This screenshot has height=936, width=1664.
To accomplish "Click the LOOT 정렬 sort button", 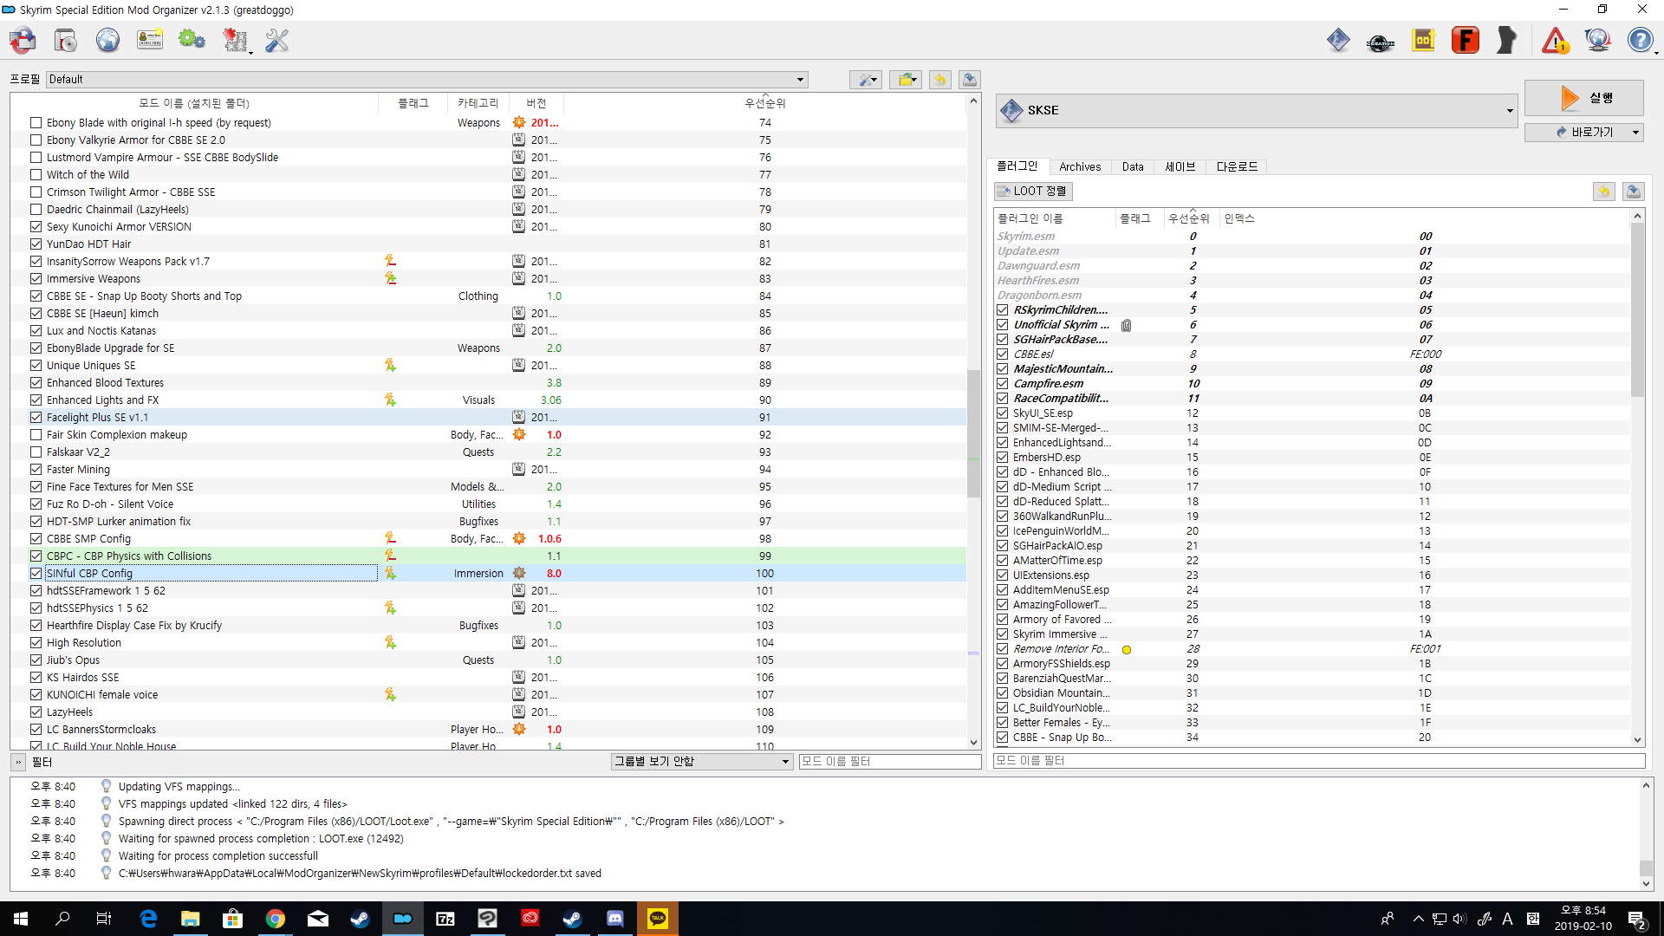I will tap(1033, 191).
